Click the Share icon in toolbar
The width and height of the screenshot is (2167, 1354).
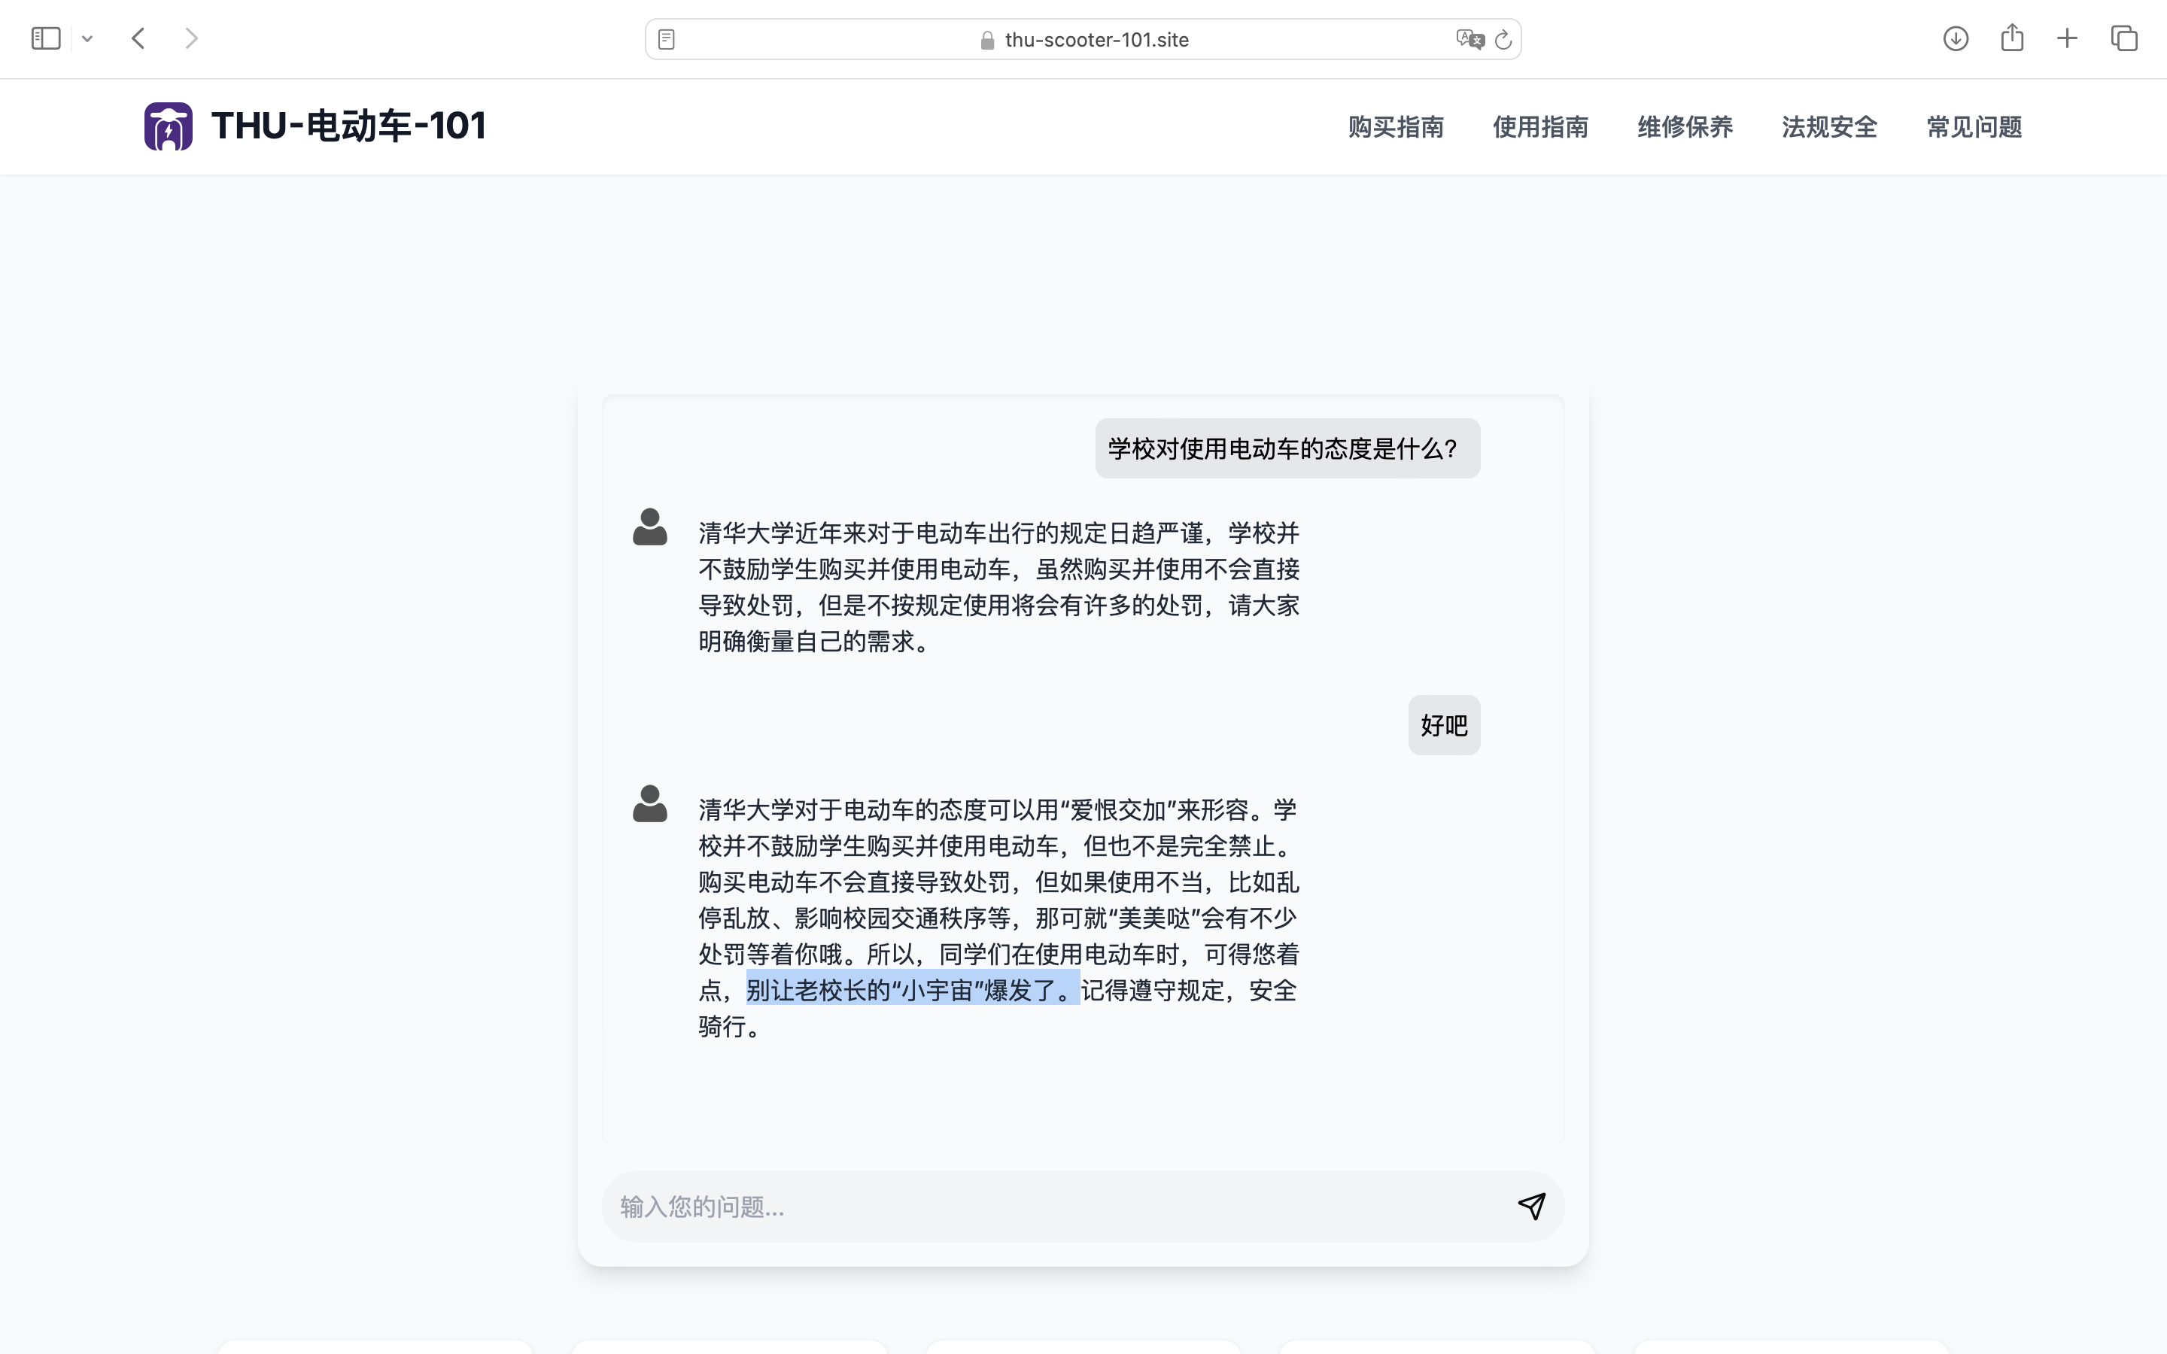coord(2012,38)
